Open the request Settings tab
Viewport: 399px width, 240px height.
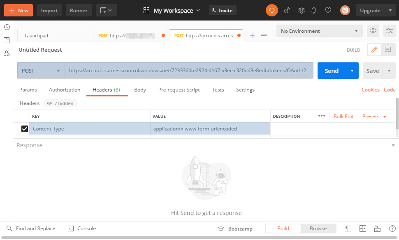tap(245, 89)
